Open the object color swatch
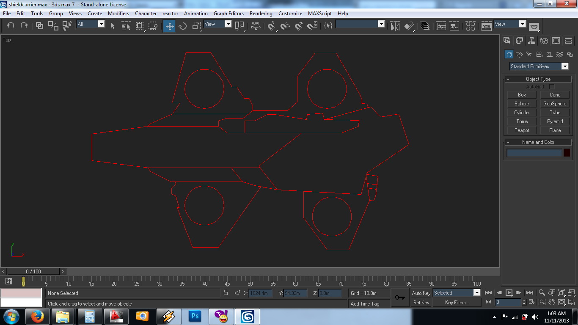578x325 pixels. pos(567,153)
